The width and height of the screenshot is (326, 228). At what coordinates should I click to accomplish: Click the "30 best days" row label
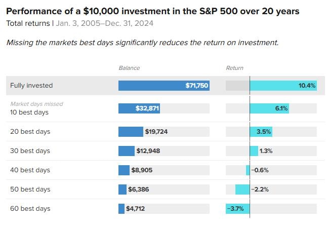click(x=30, y=151)
